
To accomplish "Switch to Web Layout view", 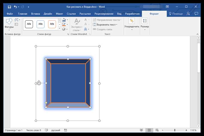I will coord(157,130).
